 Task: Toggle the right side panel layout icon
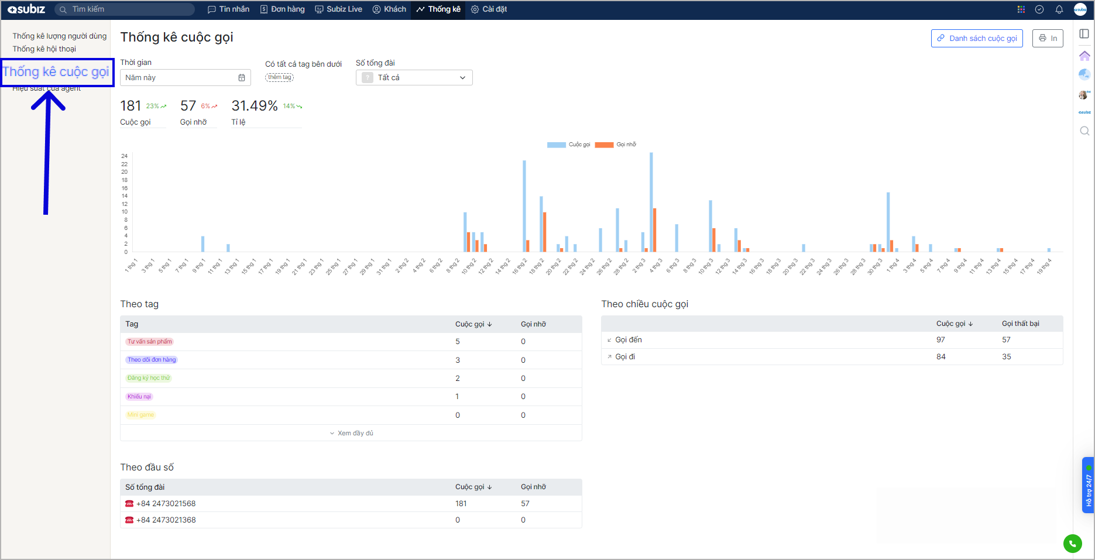pos(1084,34)
